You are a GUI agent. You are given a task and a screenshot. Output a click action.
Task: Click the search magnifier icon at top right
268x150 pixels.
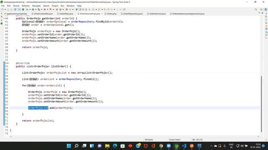coord(256,10)
